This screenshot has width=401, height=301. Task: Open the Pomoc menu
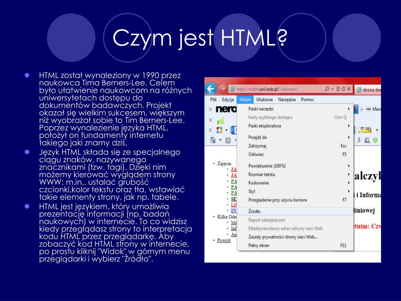[307, 100]
